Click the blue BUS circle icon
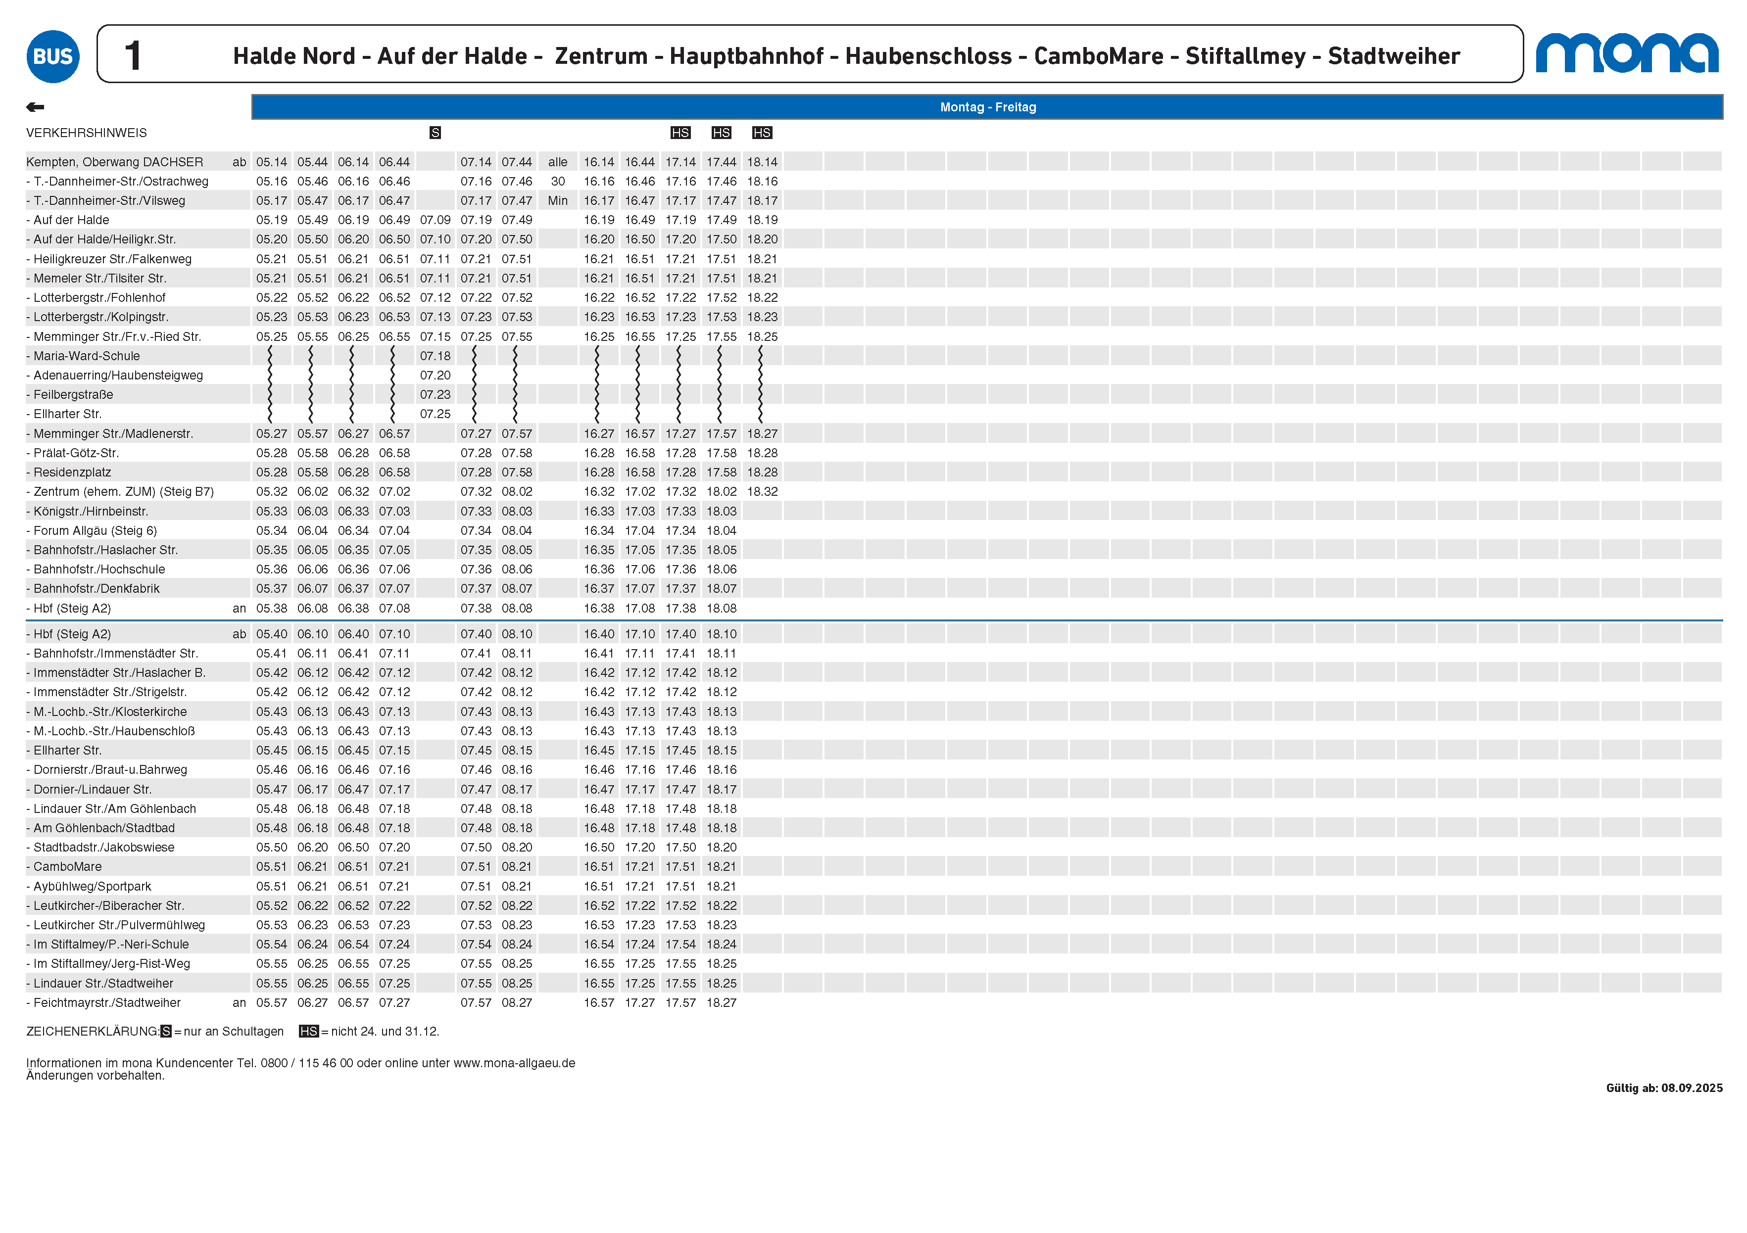1747x1233 pixels. point(52,56)
